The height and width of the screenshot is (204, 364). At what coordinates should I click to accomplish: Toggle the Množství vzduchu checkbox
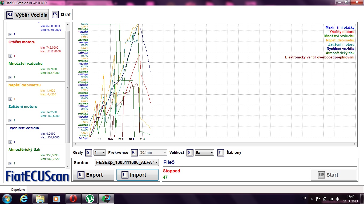pyautogui.click(x=10, y=77)
